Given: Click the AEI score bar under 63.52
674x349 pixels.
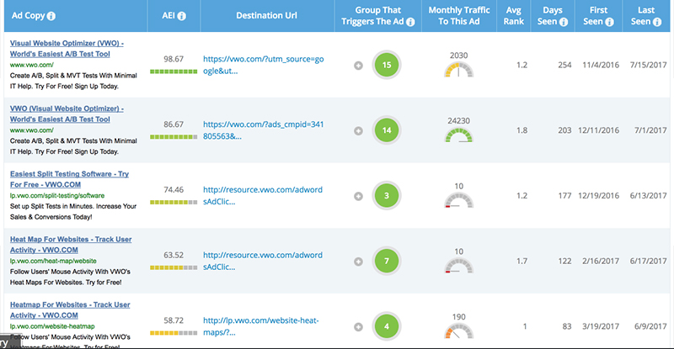Looking at the screenshot, I should 174,267.
